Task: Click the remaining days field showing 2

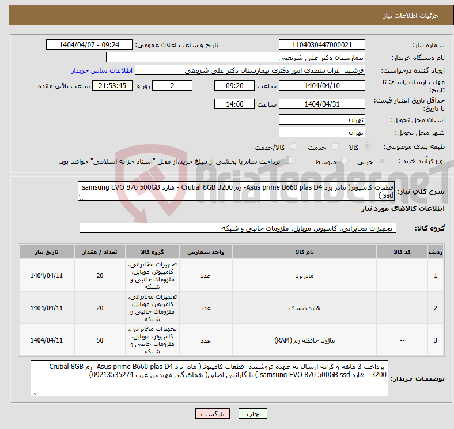Action: tap(172, 85)
